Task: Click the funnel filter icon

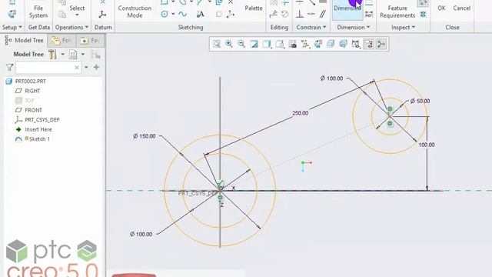Action: tap(9, 67)
